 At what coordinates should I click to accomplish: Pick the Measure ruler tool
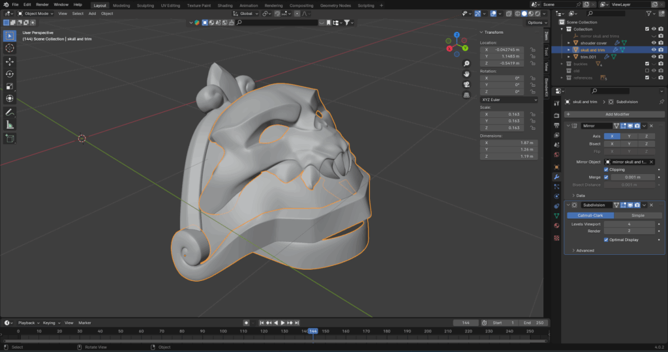click(x=9, y=125)
